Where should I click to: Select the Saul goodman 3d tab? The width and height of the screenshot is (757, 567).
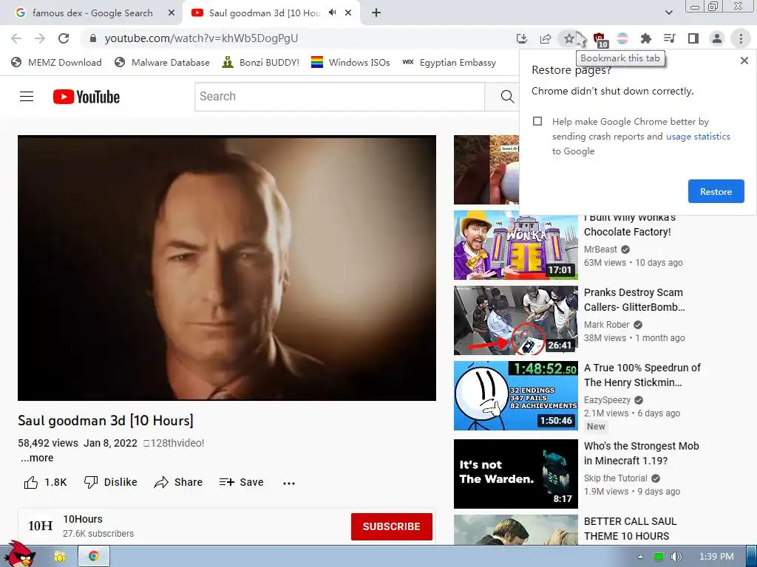click(264, 13)
